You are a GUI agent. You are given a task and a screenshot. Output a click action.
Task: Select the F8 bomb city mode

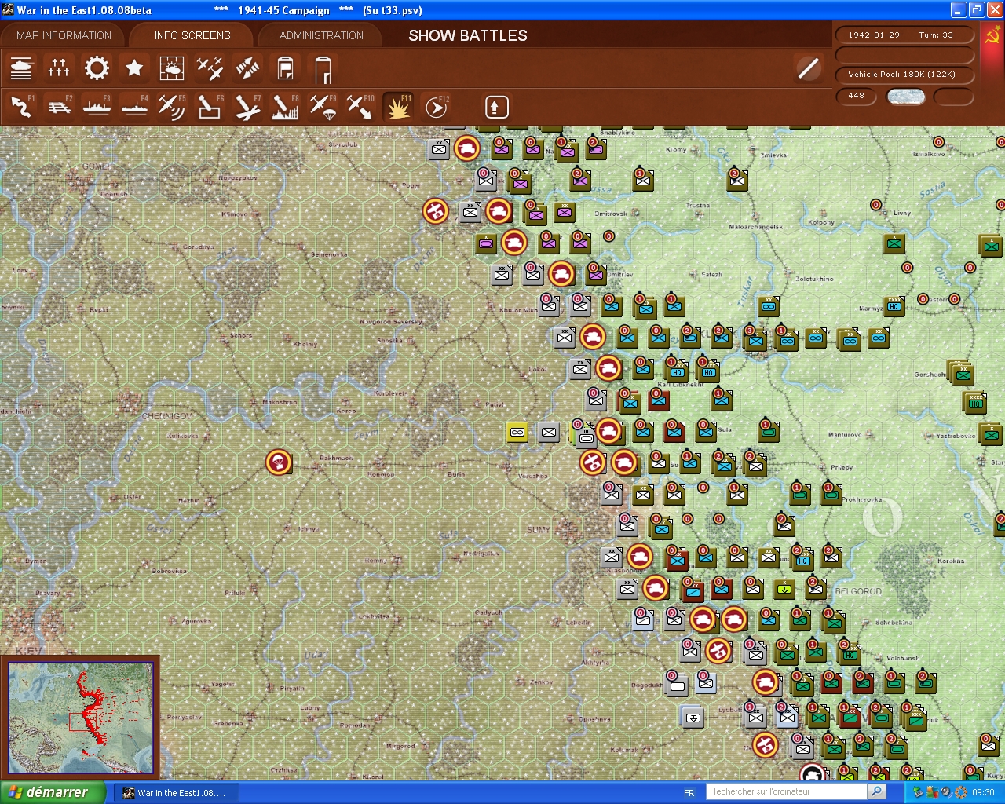point(285,106)
